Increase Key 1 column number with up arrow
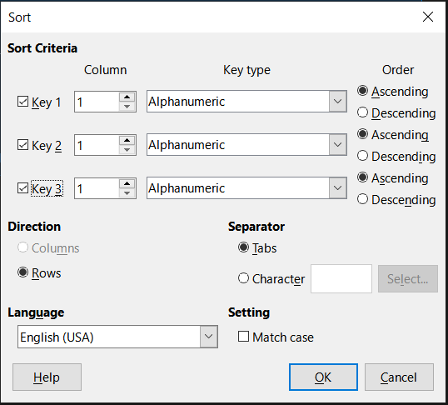This screenshot has width=448, height=405. (127, 97)
